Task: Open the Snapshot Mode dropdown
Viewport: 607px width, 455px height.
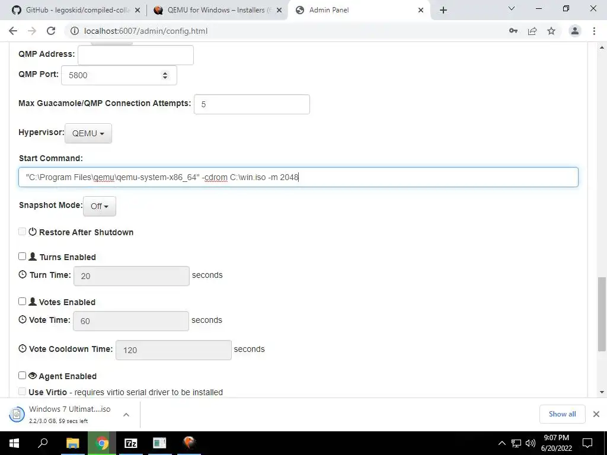Action: click(x=100, y=206)
